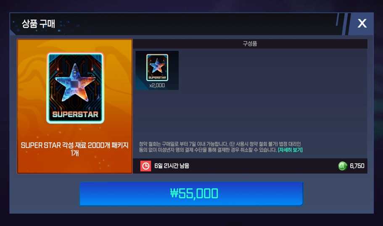Click the 6,750 mileage value

point(357,166)
